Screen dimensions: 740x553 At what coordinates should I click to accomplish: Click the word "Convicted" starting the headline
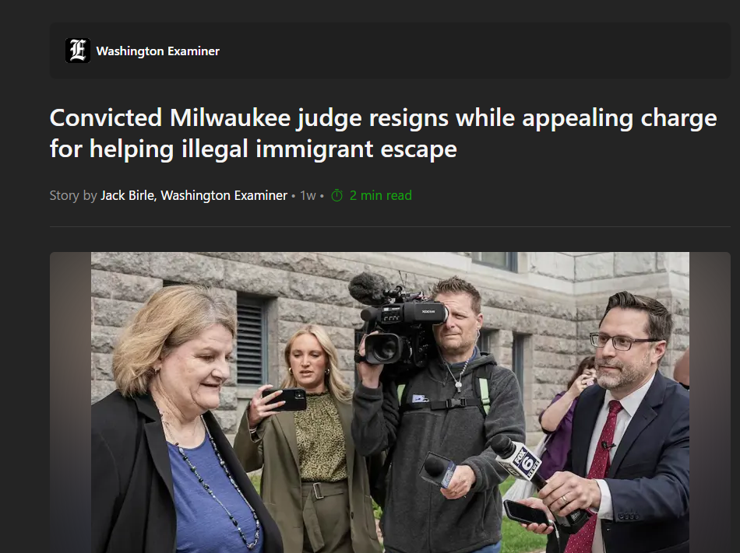[x=106, y=117]
